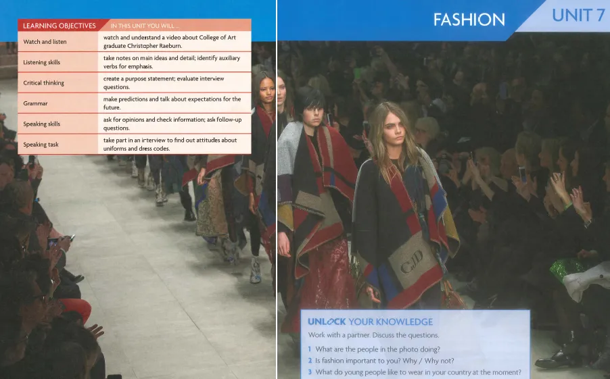Click the UNLOCK YOUR KNOWLEDGE heading
Screen dimensions: 610x379
point(370,322)
